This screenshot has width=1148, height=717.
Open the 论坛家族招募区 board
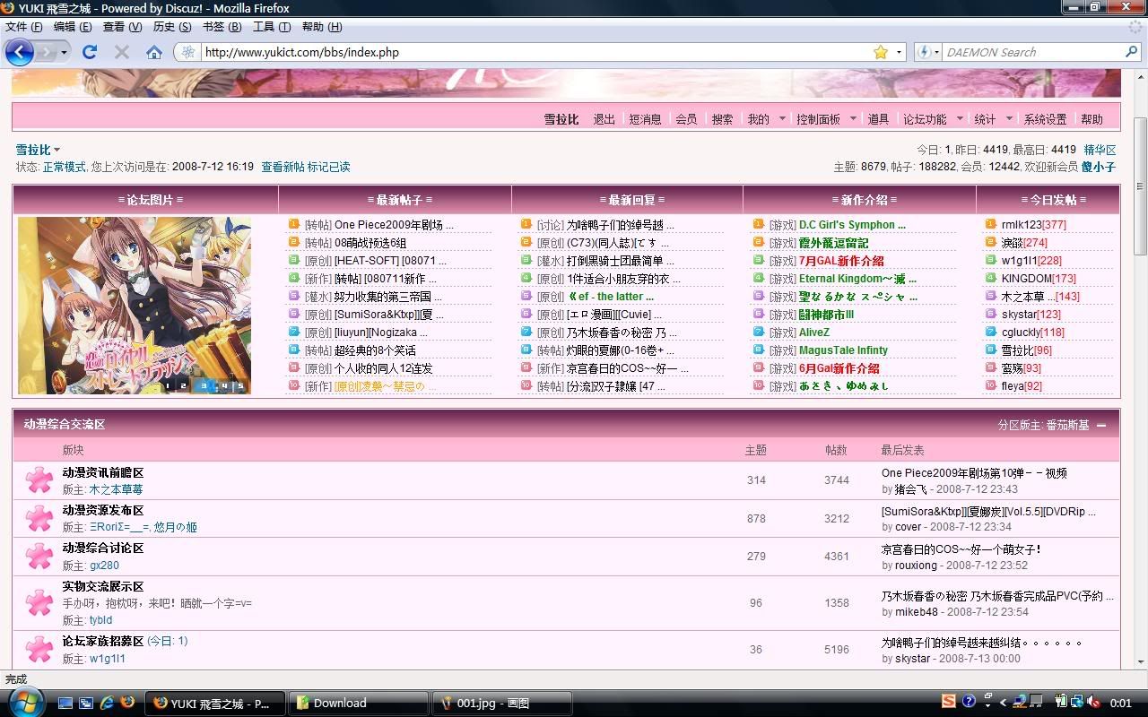(102, 641)
